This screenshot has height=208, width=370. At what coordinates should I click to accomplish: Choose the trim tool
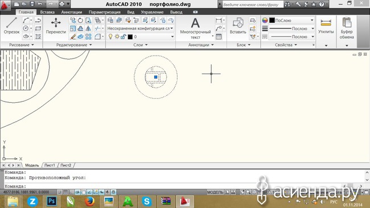[97, 28]
